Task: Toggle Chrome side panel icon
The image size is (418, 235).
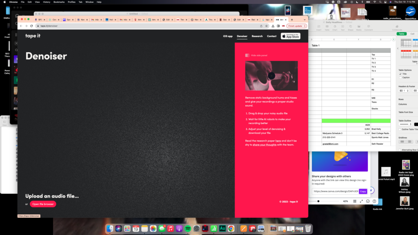Action: point(278,26)
